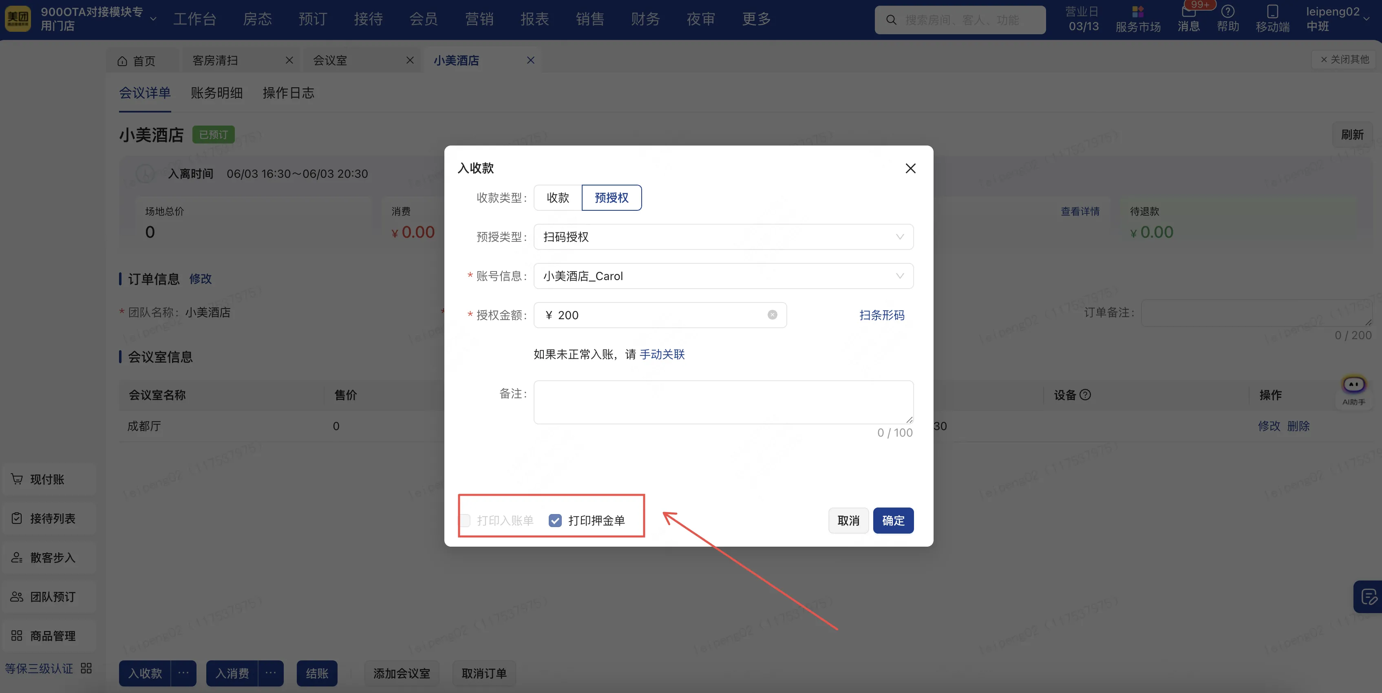Image resolution: width=1382 pixels, height=693 pixels.
Task: Click the 扫条形码 link
Action: (882, 315)
